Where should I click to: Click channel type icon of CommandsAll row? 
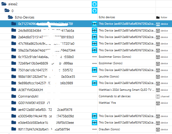point(158,97)
